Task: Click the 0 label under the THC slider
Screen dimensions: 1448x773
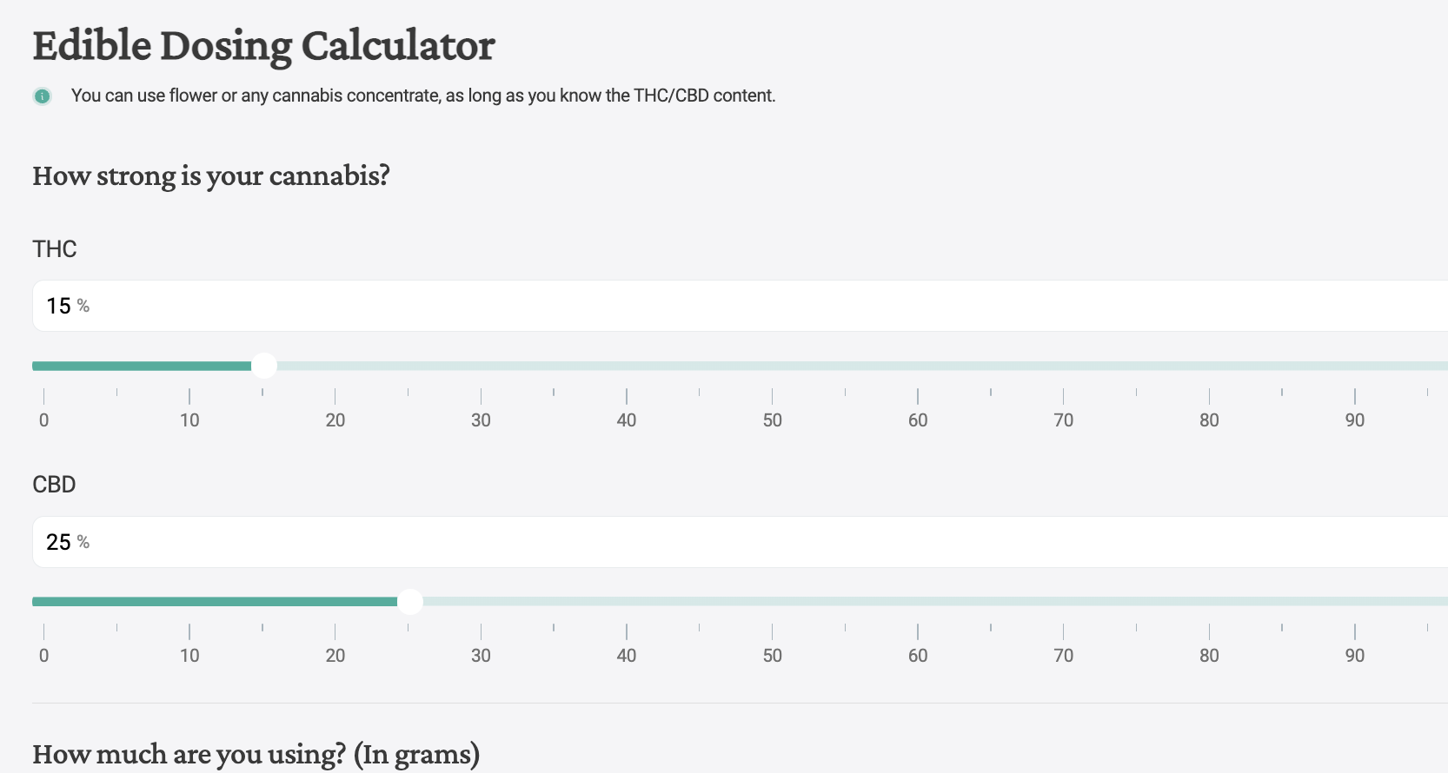Action: tap(44, 420)
